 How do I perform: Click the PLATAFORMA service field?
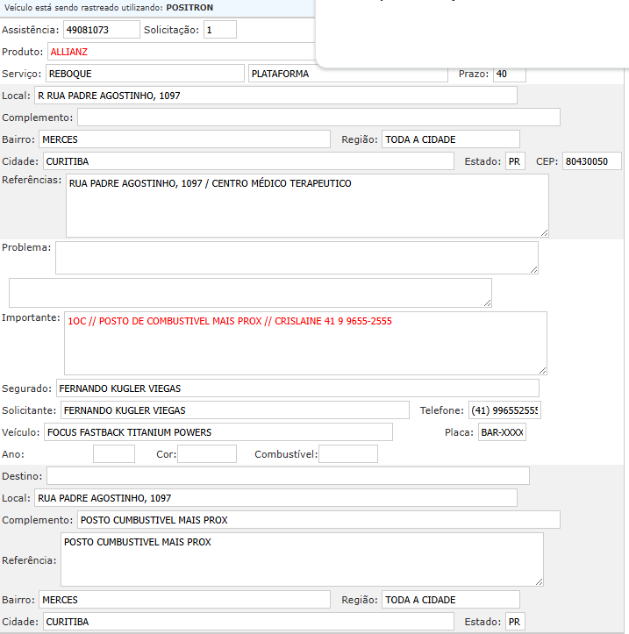(x=347, y=74)
